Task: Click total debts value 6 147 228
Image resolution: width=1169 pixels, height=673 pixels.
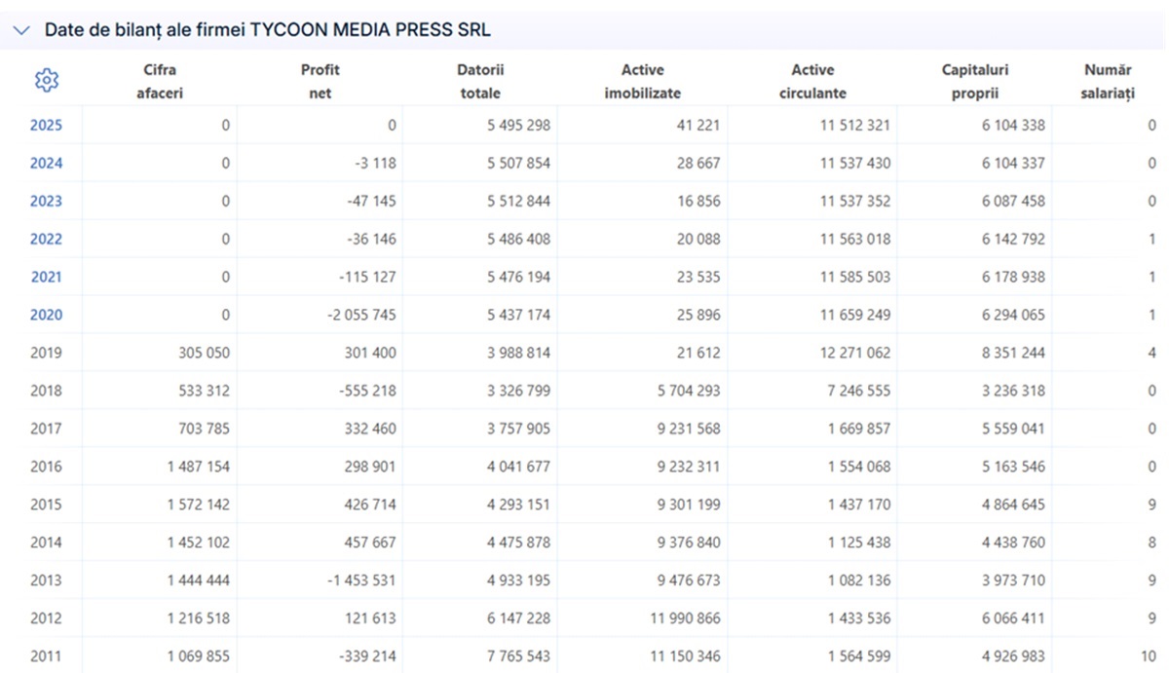Action: coord(518,618)
